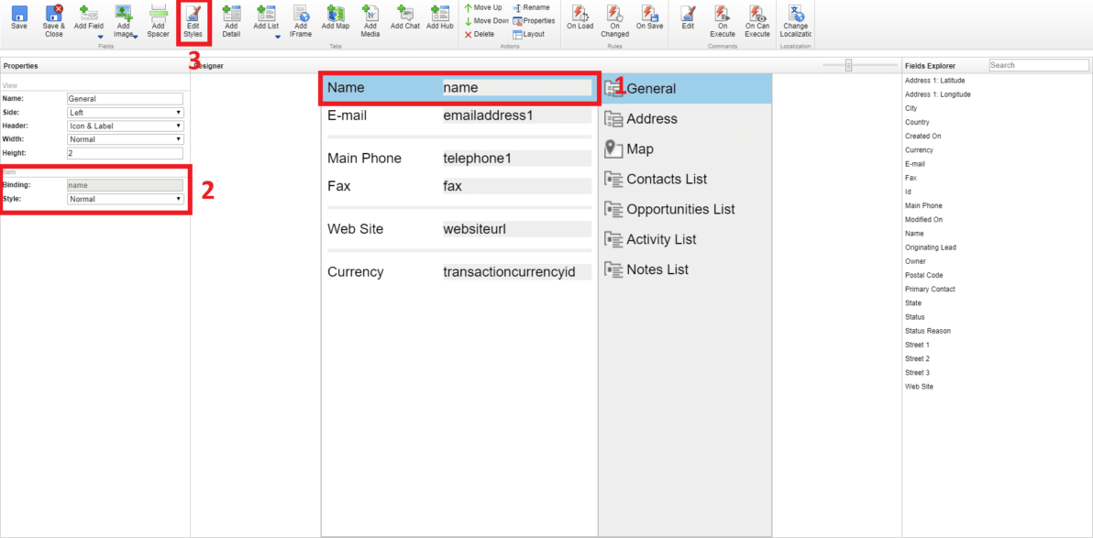Add a Map element to the form

[336, 18]
